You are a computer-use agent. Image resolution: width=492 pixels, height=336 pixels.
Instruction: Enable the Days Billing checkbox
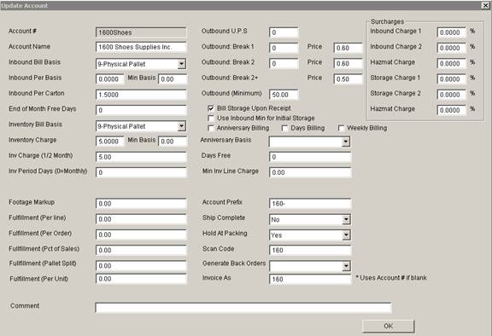coord(284,128)
